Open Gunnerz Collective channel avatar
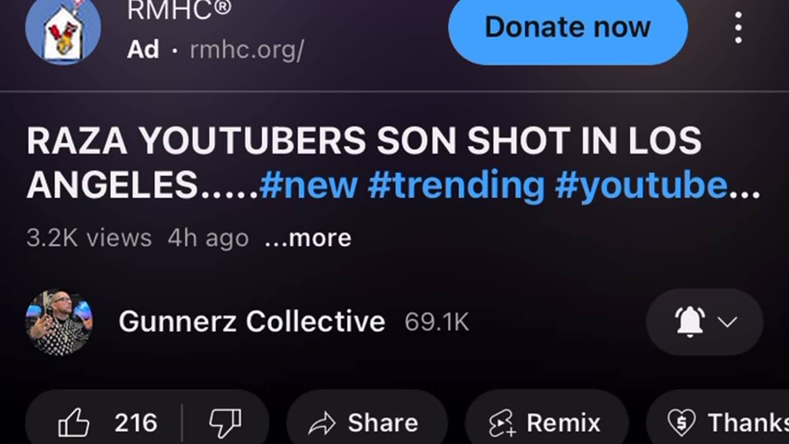 pos(59,322)
